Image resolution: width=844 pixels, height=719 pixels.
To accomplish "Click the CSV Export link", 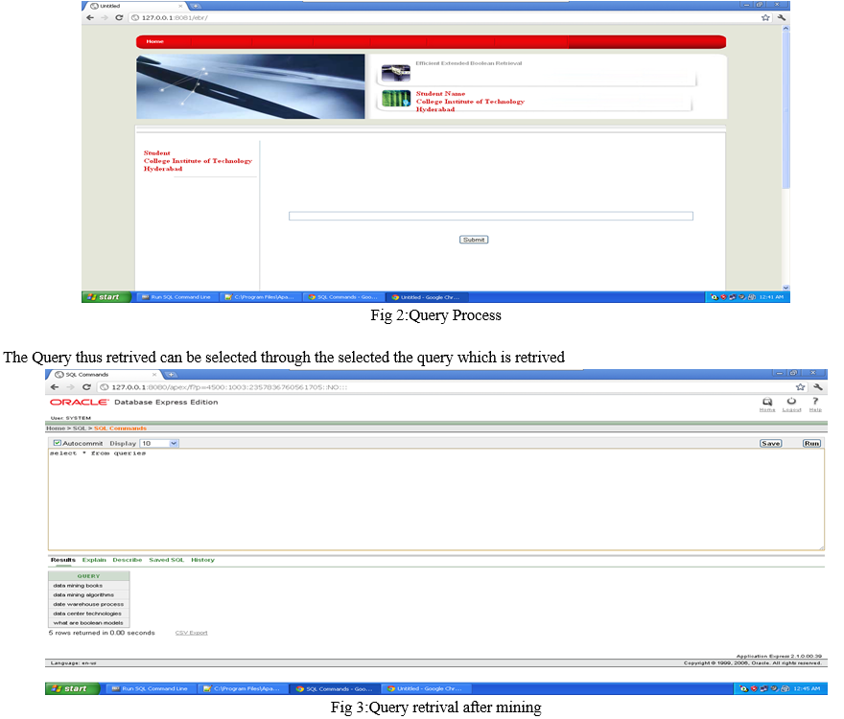I will pyautogui.click(x=191, y=633).
